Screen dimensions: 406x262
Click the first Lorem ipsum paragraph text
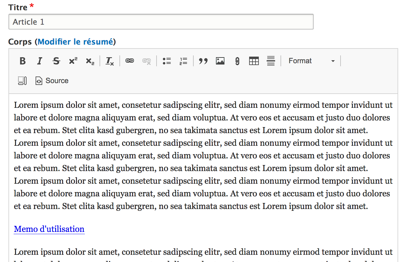(x=203, y=156)
